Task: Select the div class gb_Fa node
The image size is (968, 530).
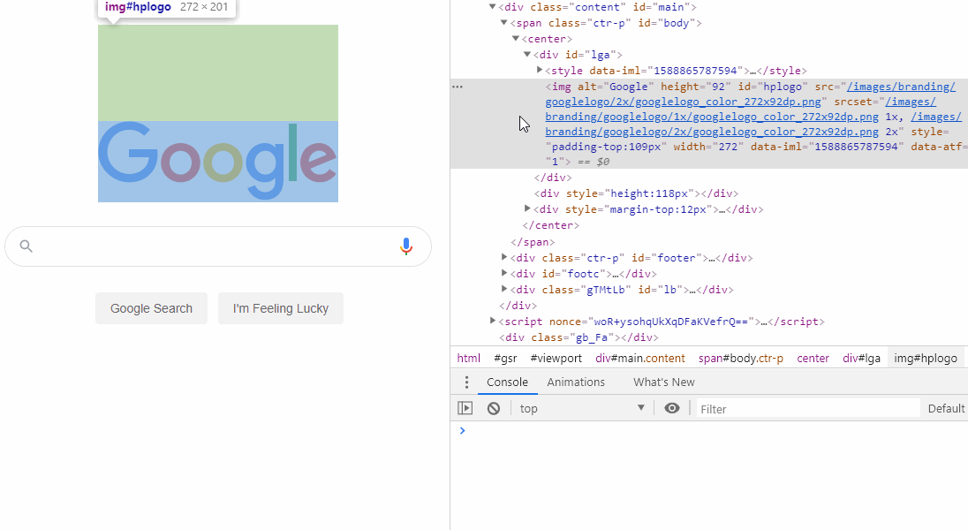Action: point(579,337)
